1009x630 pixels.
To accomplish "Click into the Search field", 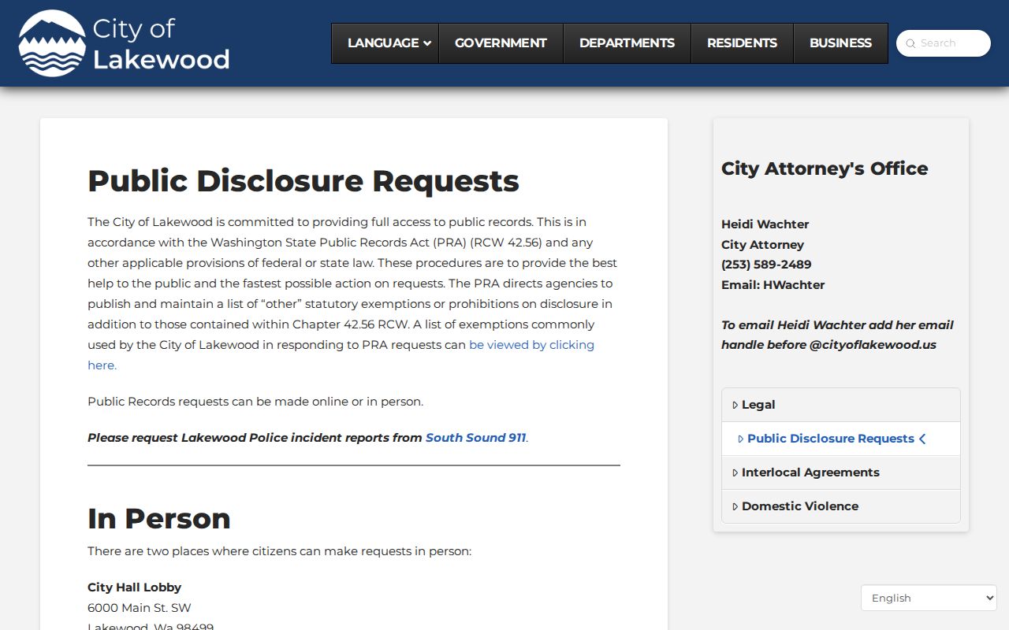I will coord(944,43).
